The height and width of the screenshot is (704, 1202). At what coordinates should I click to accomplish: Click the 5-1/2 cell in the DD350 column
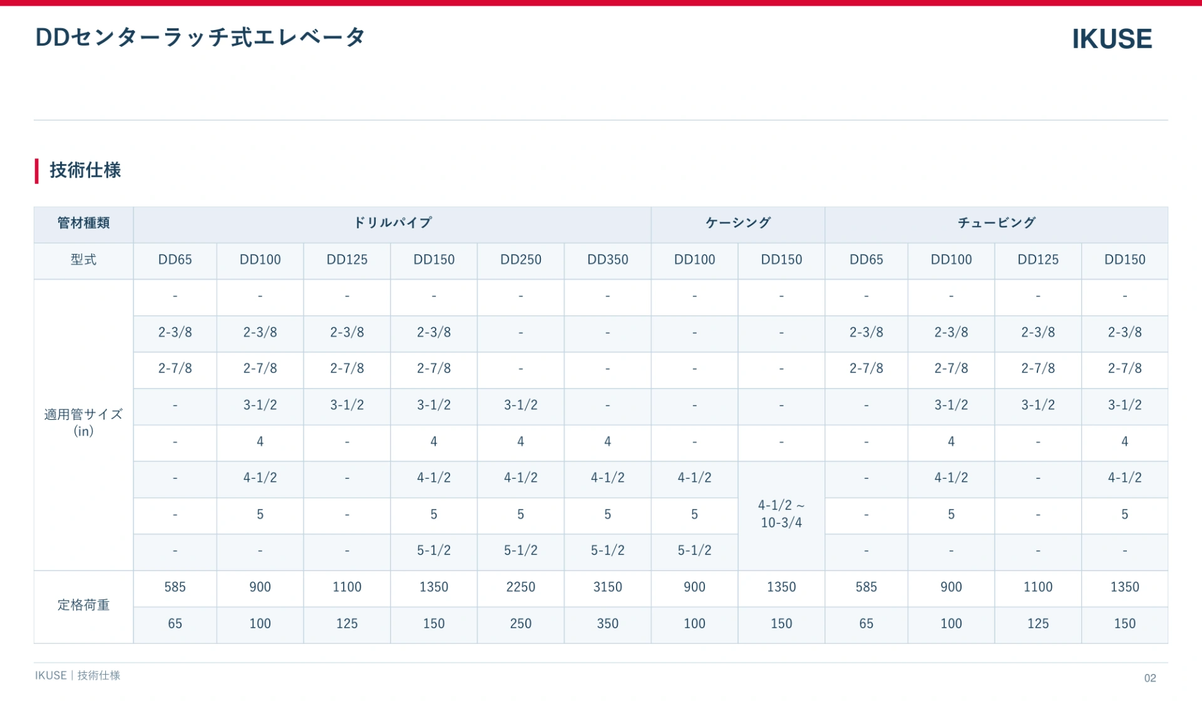[608, 551]
